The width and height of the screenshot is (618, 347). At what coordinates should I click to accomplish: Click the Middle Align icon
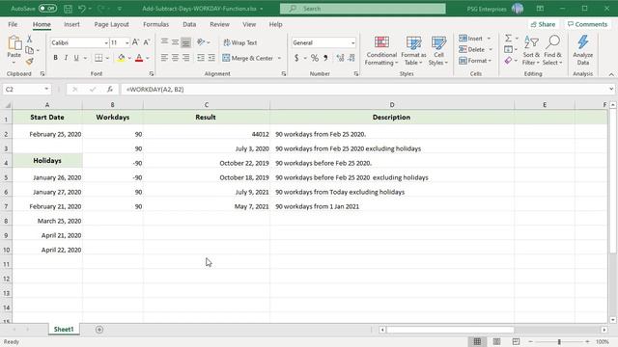coord(175,42)
